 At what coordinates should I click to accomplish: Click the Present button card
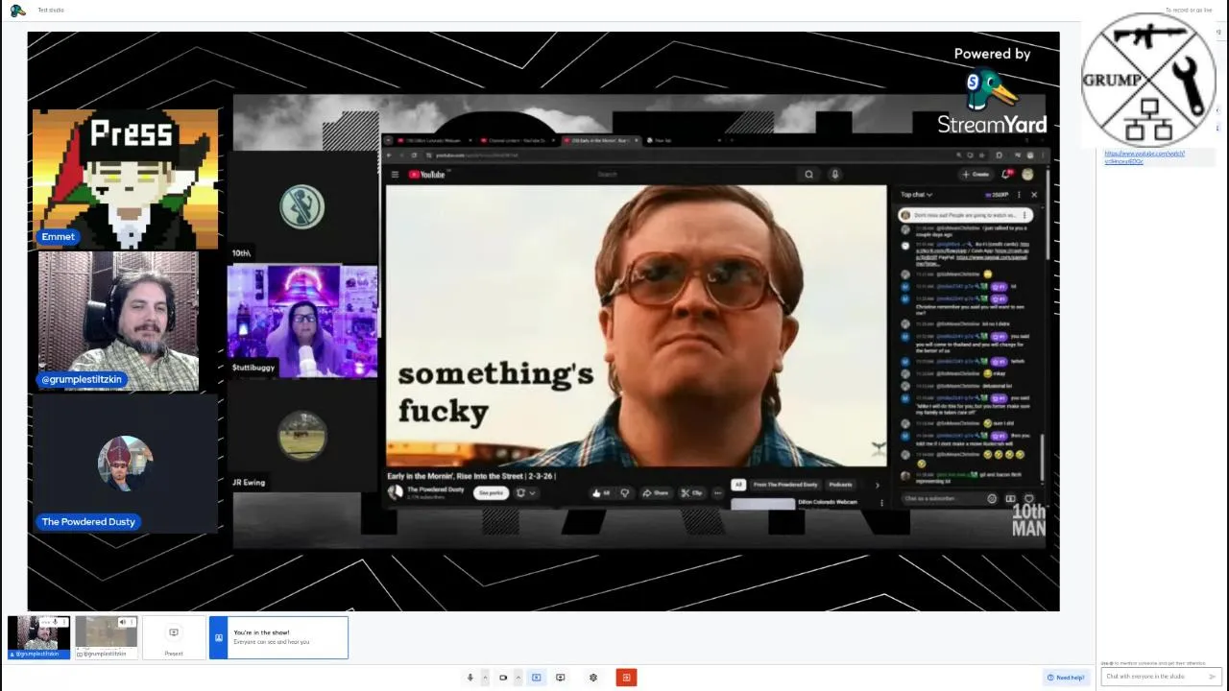174,637
